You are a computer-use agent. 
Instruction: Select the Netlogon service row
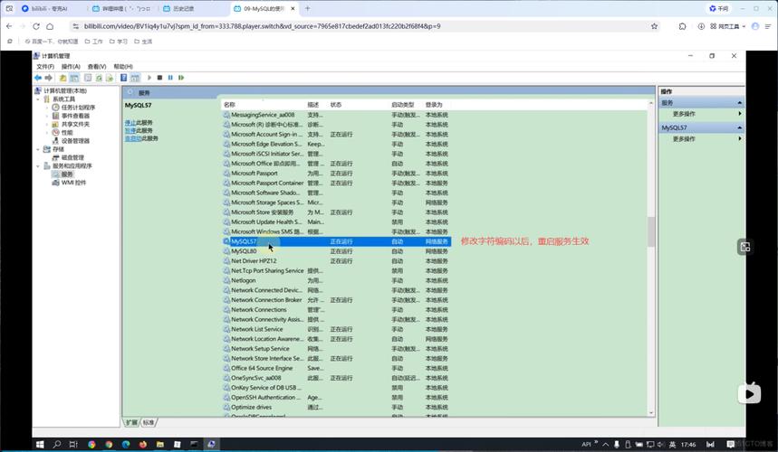336,280
